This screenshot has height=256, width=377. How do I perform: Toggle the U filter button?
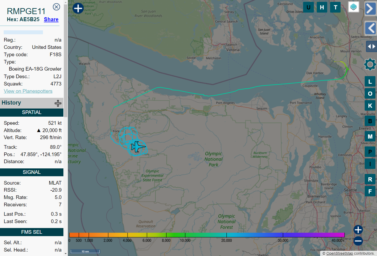(x=308, y=7)
